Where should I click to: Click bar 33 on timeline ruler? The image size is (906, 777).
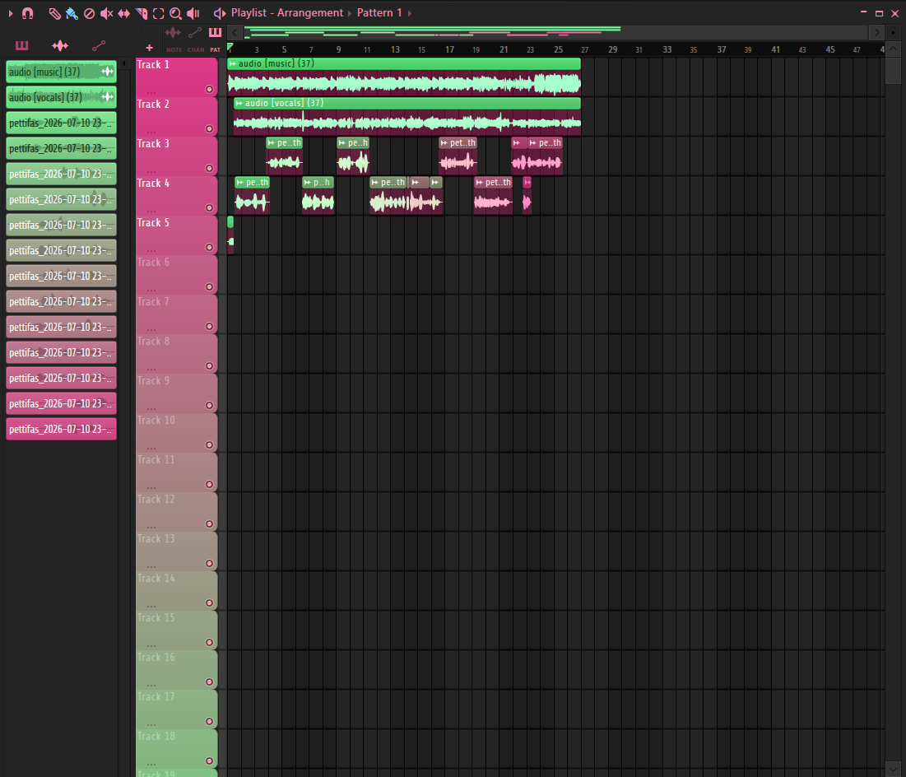point(667,49)
